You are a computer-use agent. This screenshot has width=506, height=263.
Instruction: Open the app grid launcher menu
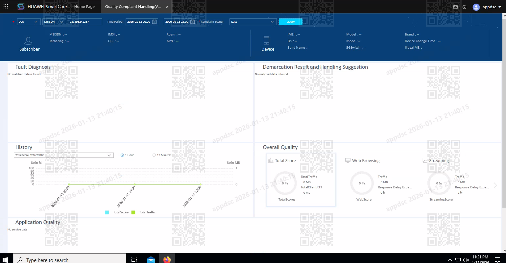pyautogui.click(x=6, y=7)
